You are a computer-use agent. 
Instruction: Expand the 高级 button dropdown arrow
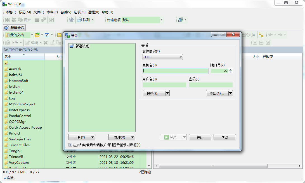[x=230, y=93]
